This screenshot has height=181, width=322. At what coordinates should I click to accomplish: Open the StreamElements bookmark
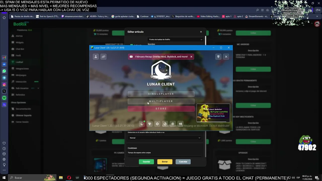pyautogui.click(x=257, y=16)
